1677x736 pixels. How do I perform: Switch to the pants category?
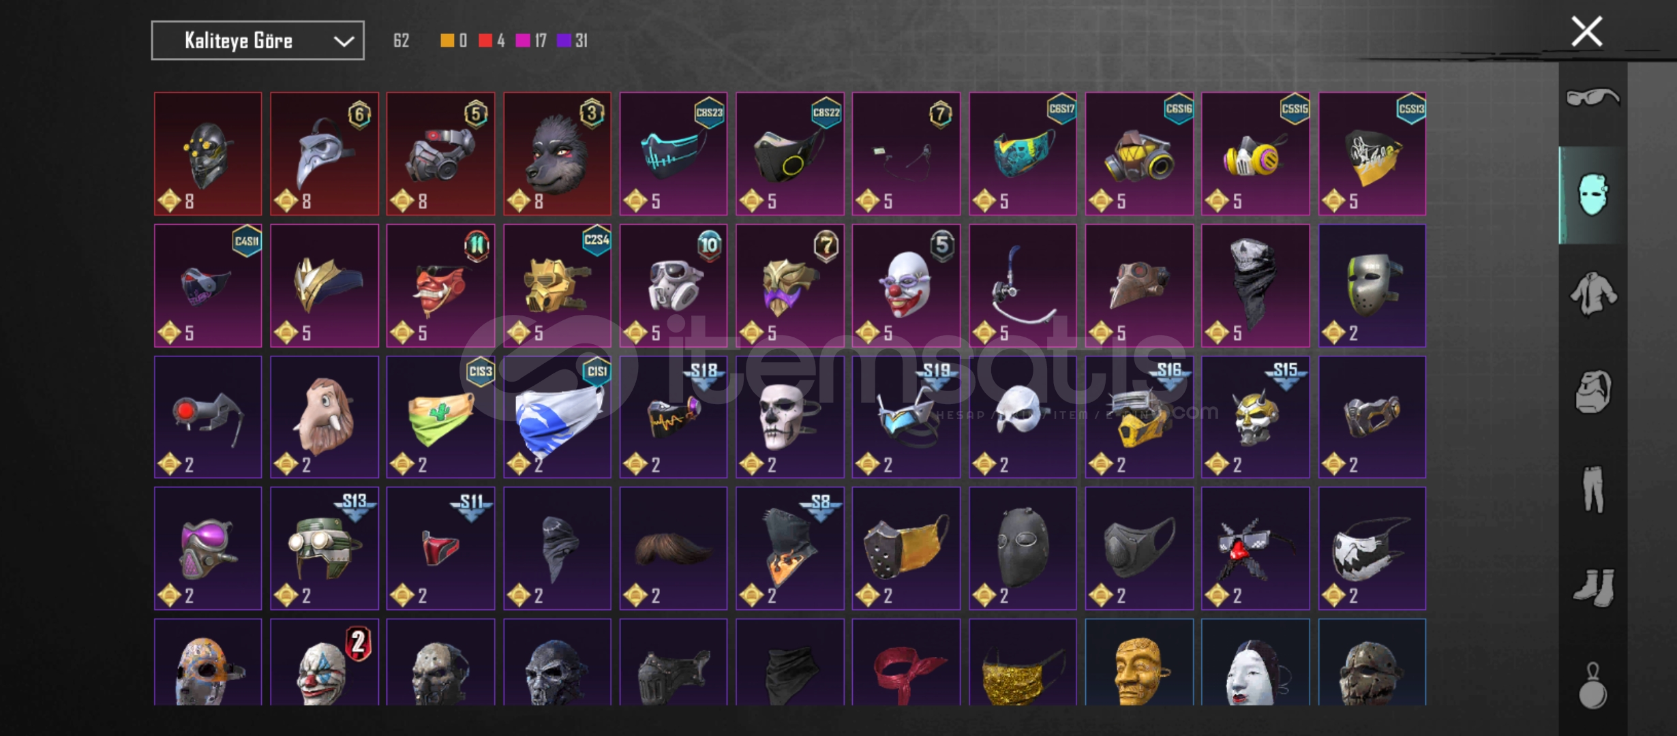pyautogui.click(x=1593, y=489)
